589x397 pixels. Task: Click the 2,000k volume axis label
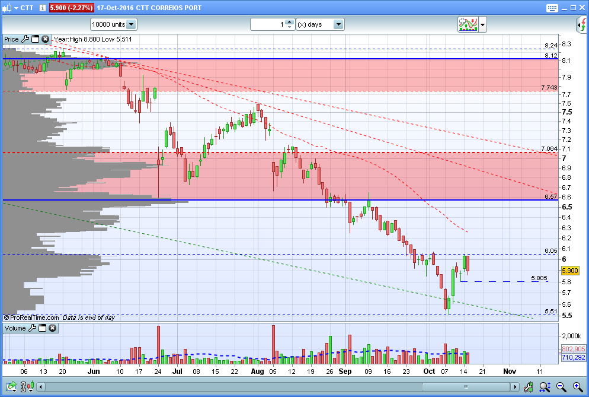[571, 336]
